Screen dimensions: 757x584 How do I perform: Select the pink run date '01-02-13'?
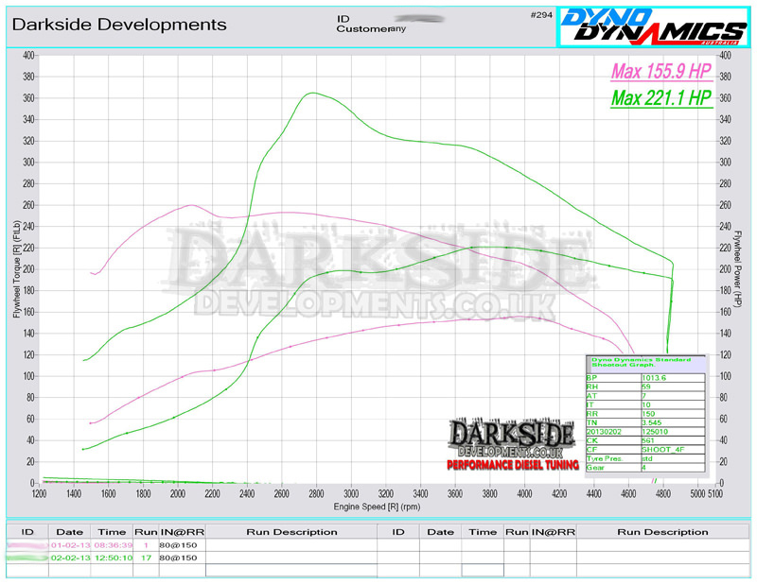pos(70,545)
